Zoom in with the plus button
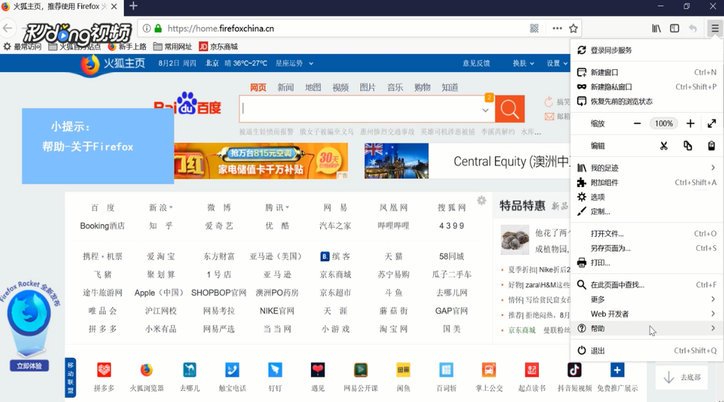Screen dimensions: 724x402 [x=690, y=124]
